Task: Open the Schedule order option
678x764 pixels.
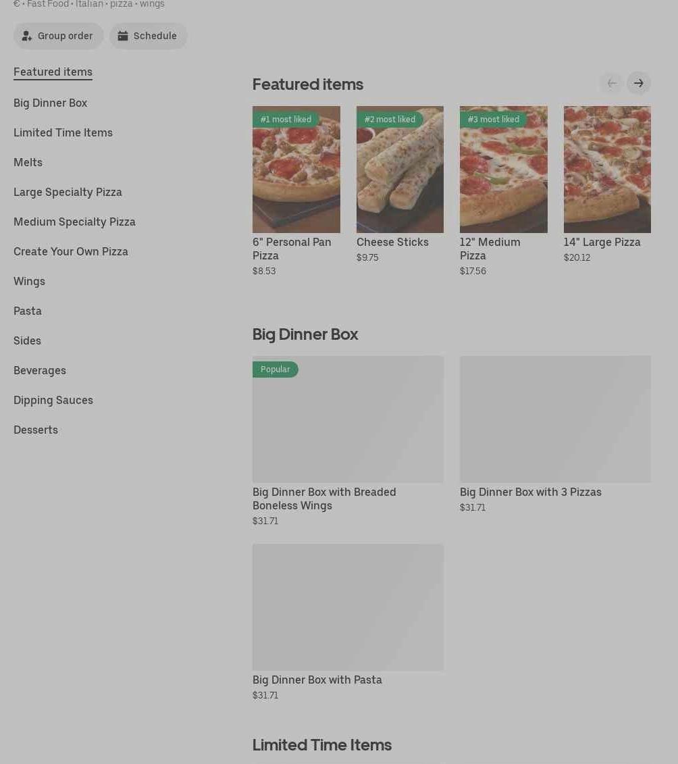Action: (148, 36)
